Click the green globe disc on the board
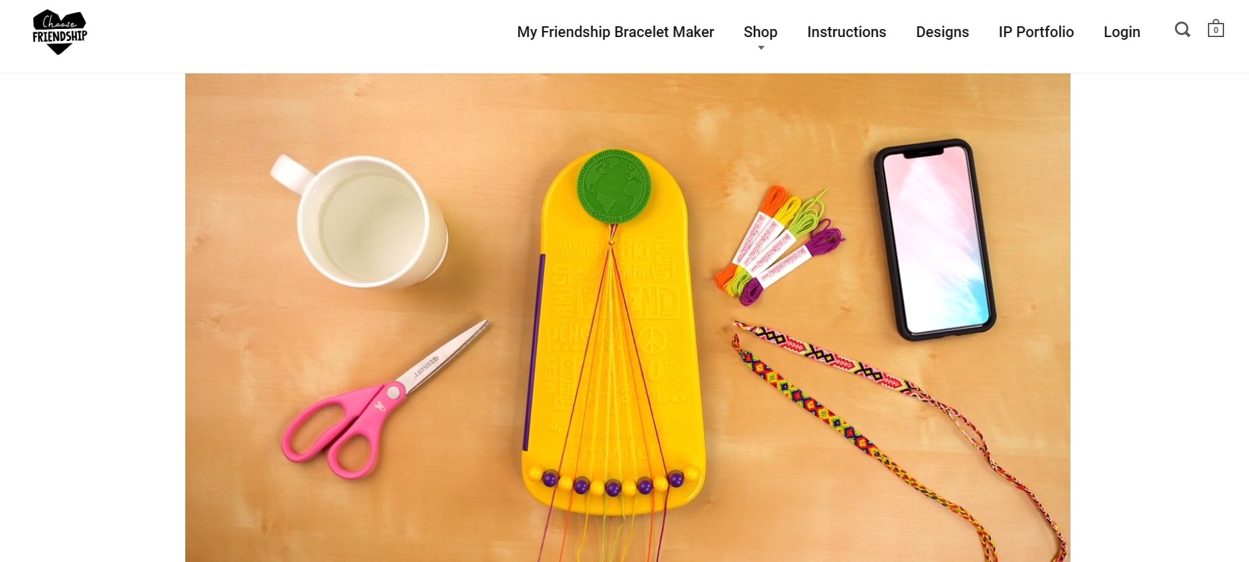Screen dimensions: 1249x562 (x=613, y=187)
